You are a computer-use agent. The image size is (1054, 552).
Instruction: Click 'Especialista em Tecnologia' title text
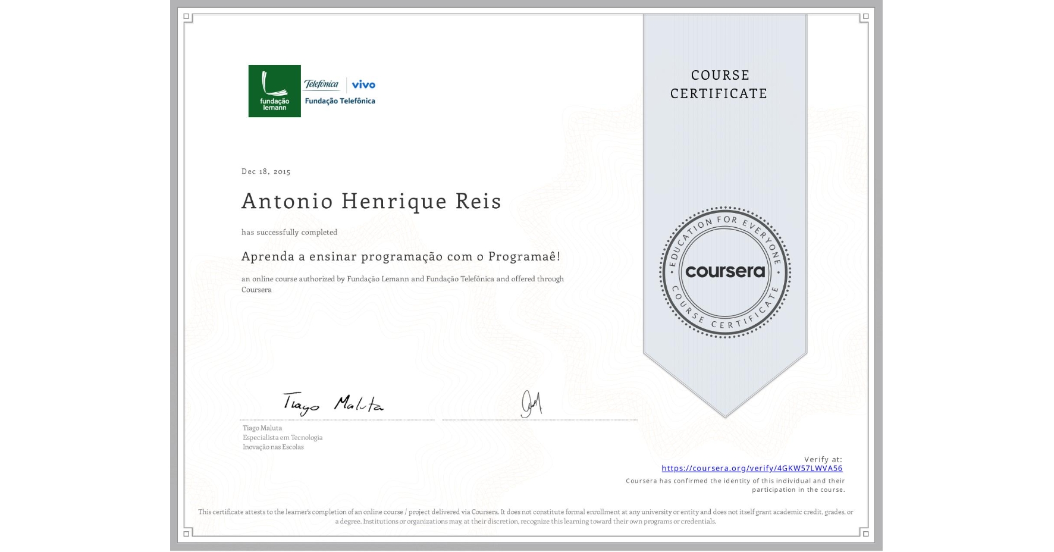(x=283, y=437)
